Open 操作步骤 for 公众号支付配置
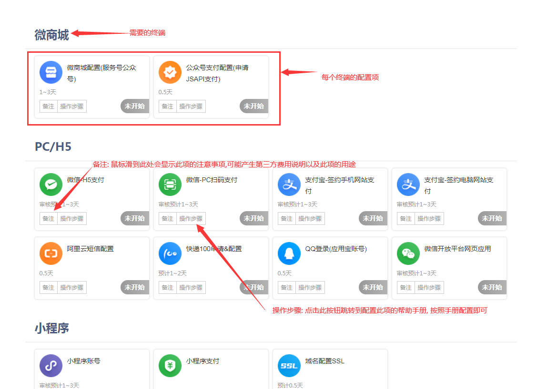Viewport: 537px width, 389px height. (x=191, y=107)
